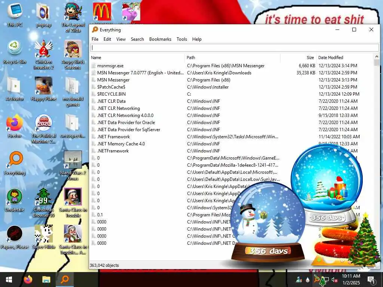383x287 pixels.
Task: Open the Help menu
Action: coord(197,39)
